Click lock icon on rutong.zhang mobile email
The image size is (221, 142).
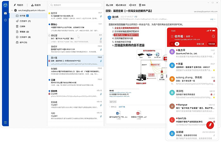point(214,81)
